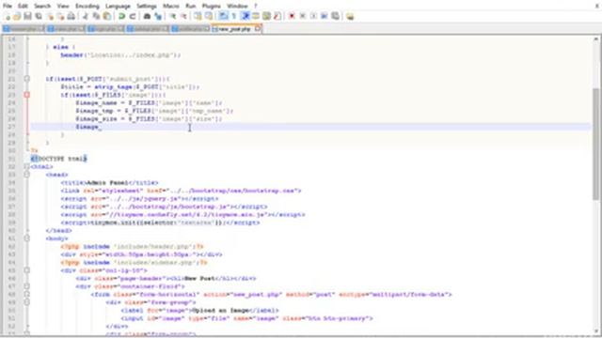This screenshot has width=602, height=338.
Task: Toggle synchronize vertical scrolling
Action: (x=198, y=16)
